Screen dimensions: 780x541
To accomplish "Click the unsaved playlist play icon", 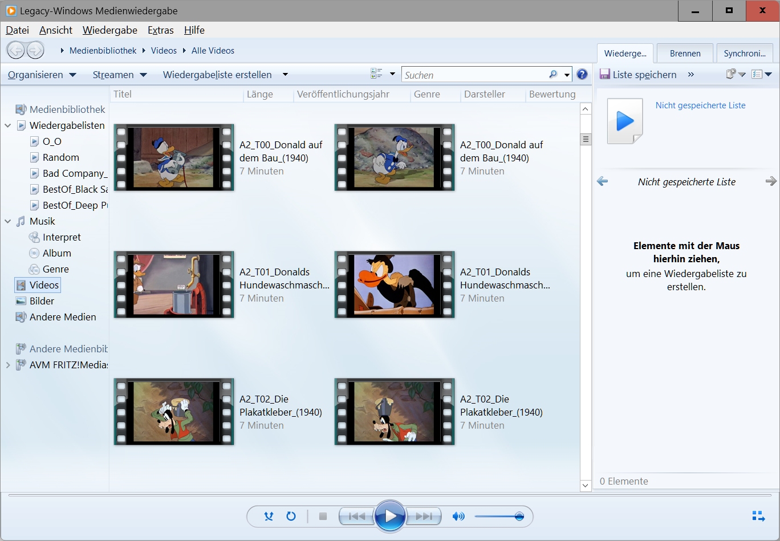I will pos(625,121).
